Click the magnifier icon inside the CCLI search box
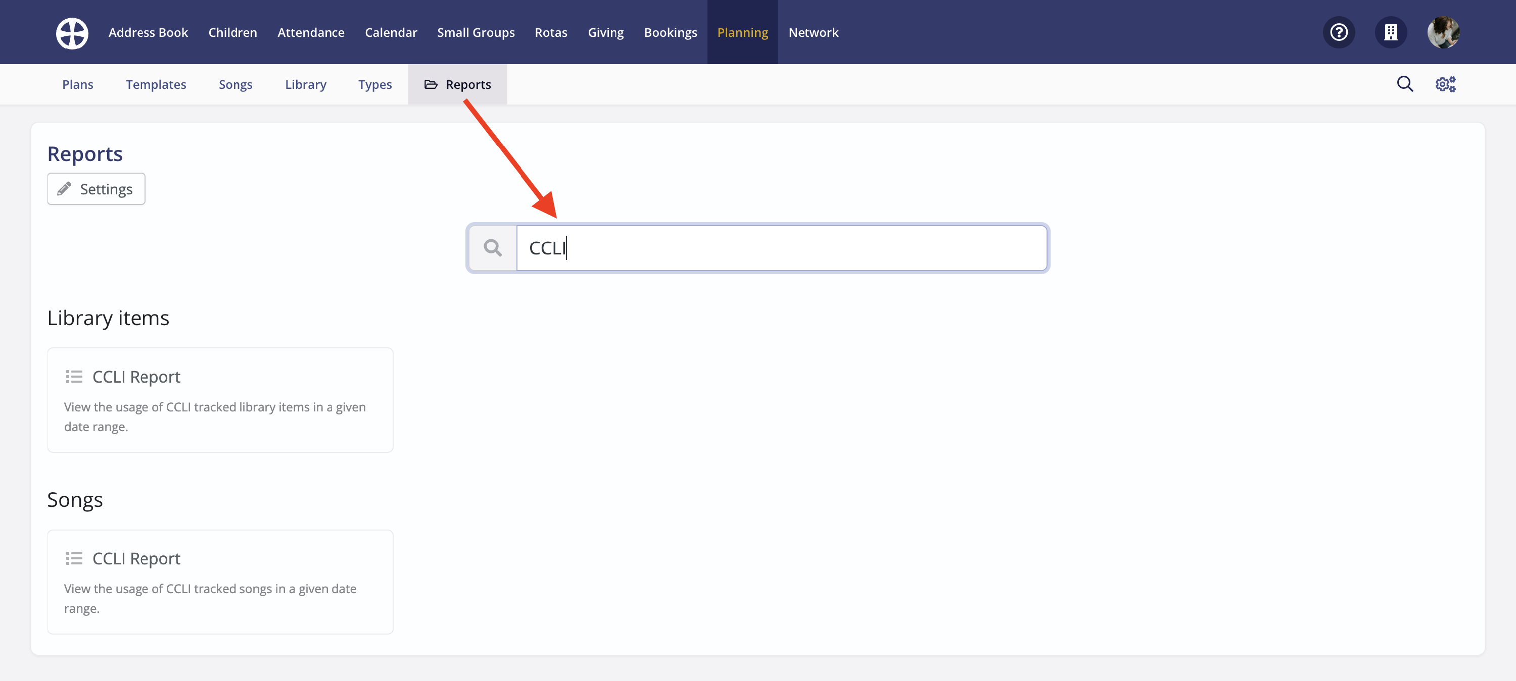 493,247
